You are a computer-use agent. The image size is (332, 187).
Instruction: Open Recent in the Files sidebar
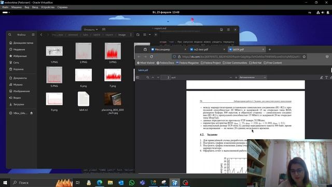(x=17, y=49)
